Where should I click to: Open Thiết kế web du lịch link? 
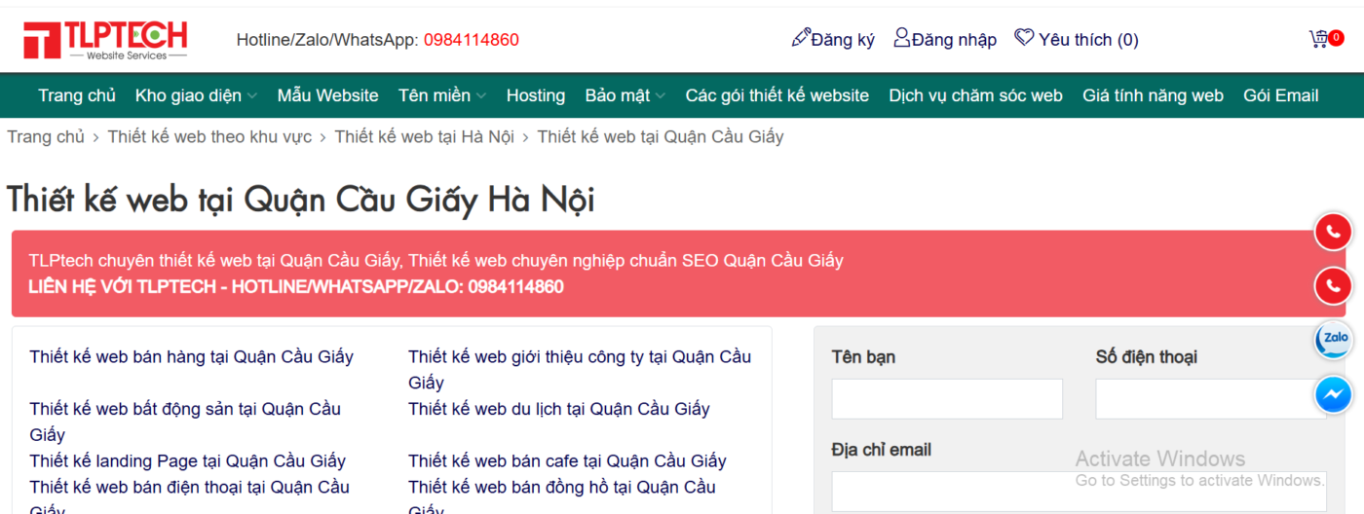558,409
